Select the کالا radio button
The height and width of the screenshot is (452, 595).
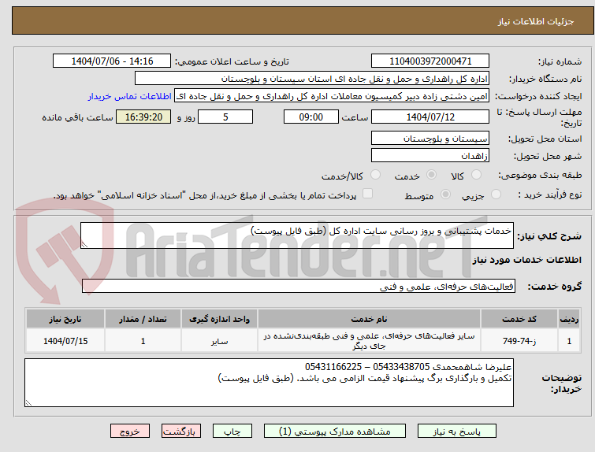coord(476,175)
